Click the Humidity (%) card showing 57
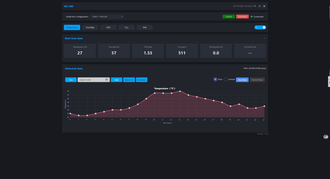This screenshot has width=330, height=179. coord(114,51)
